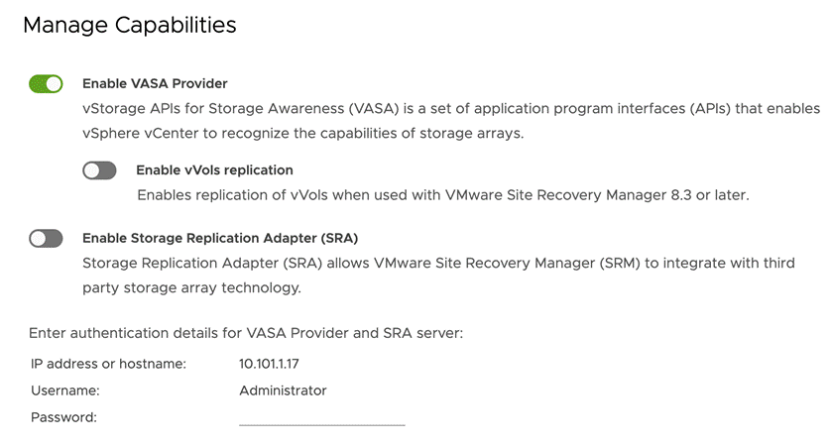The height and width of the screenshot is (445, 830).
Task: Click into the Password input field
Action: tap(322, 417)
